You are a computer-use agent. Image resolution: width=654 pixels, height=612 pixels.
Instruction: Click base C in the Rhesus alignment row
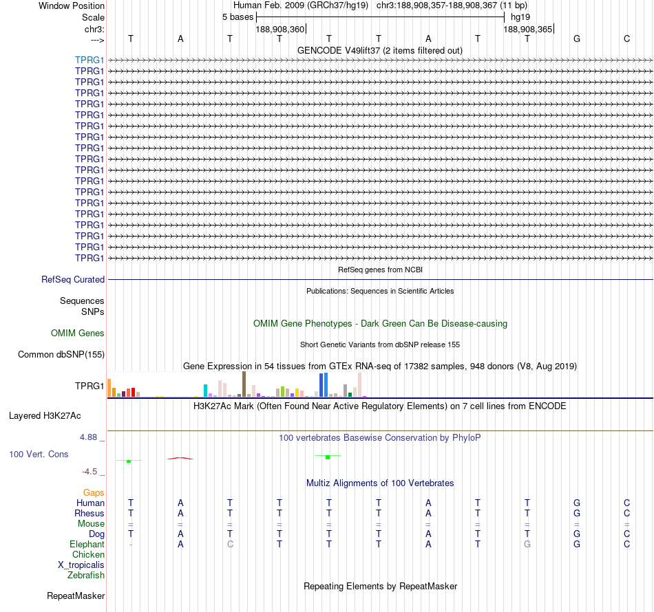coord(626,513)
